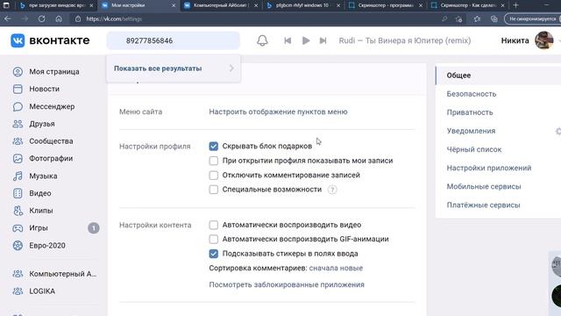The height and width of the screenshot is (316, 561).
Task: Open comment sorting dropdown сначала новые
Action: (x=336, y=268)
